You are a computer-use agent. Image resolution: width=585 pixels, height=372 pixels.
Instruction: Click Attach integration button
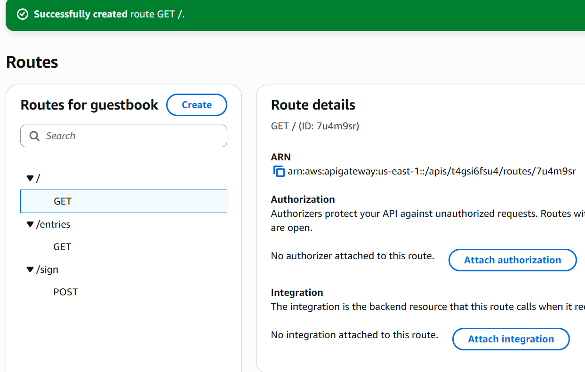tap(511, 339)
